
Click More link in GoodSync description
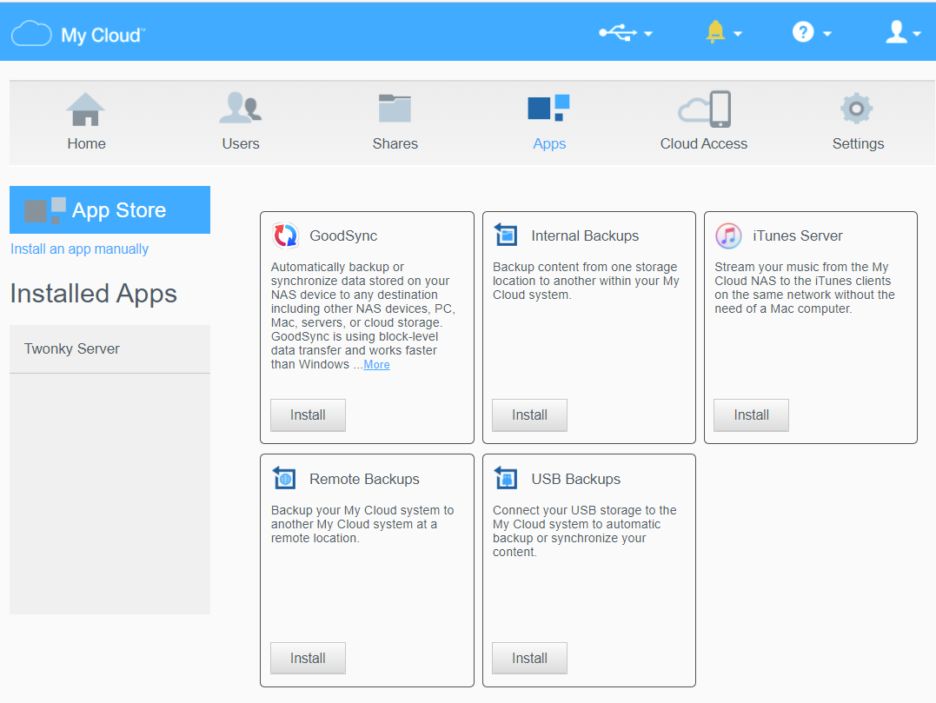tap(376, 365)
